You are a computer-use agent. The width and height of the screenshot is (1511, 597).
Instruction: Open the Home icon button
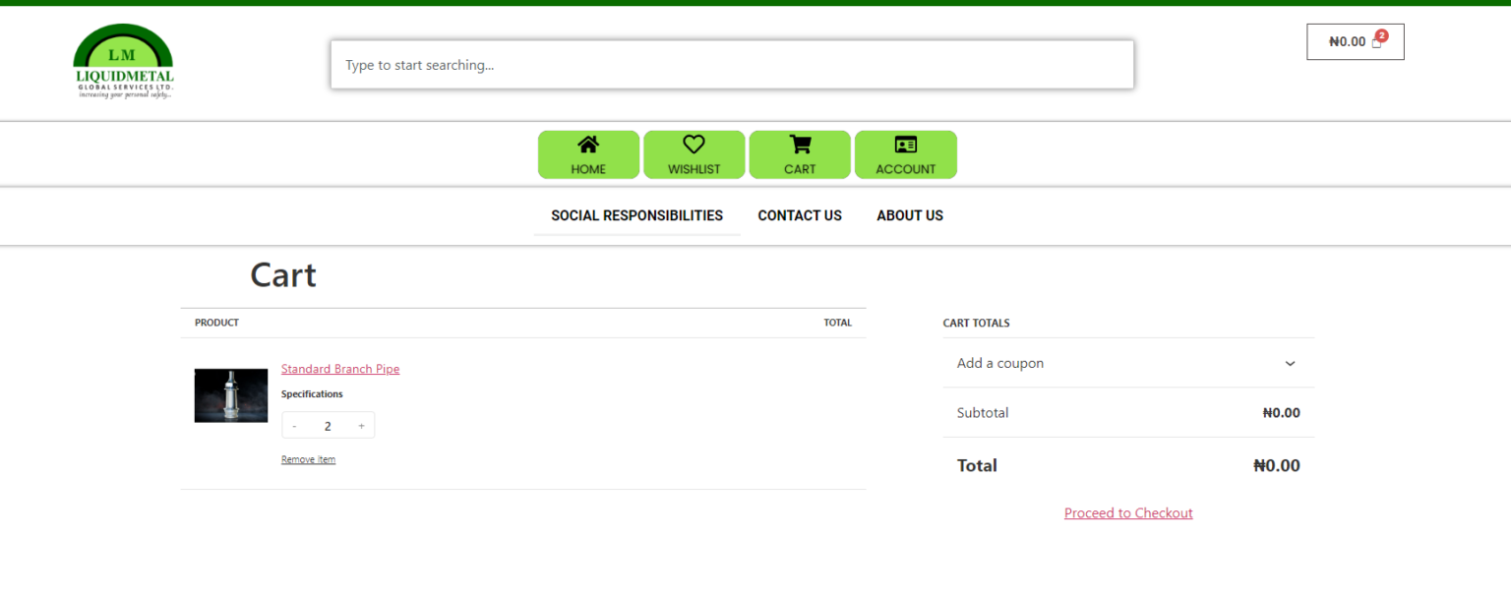[x=588, y=146]
